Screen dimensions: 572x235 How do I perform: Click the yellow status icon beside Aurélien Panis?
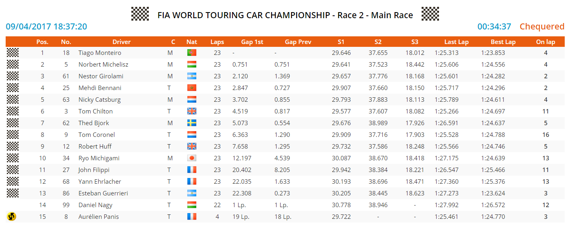pyautogui.click(x=12, y=217)
